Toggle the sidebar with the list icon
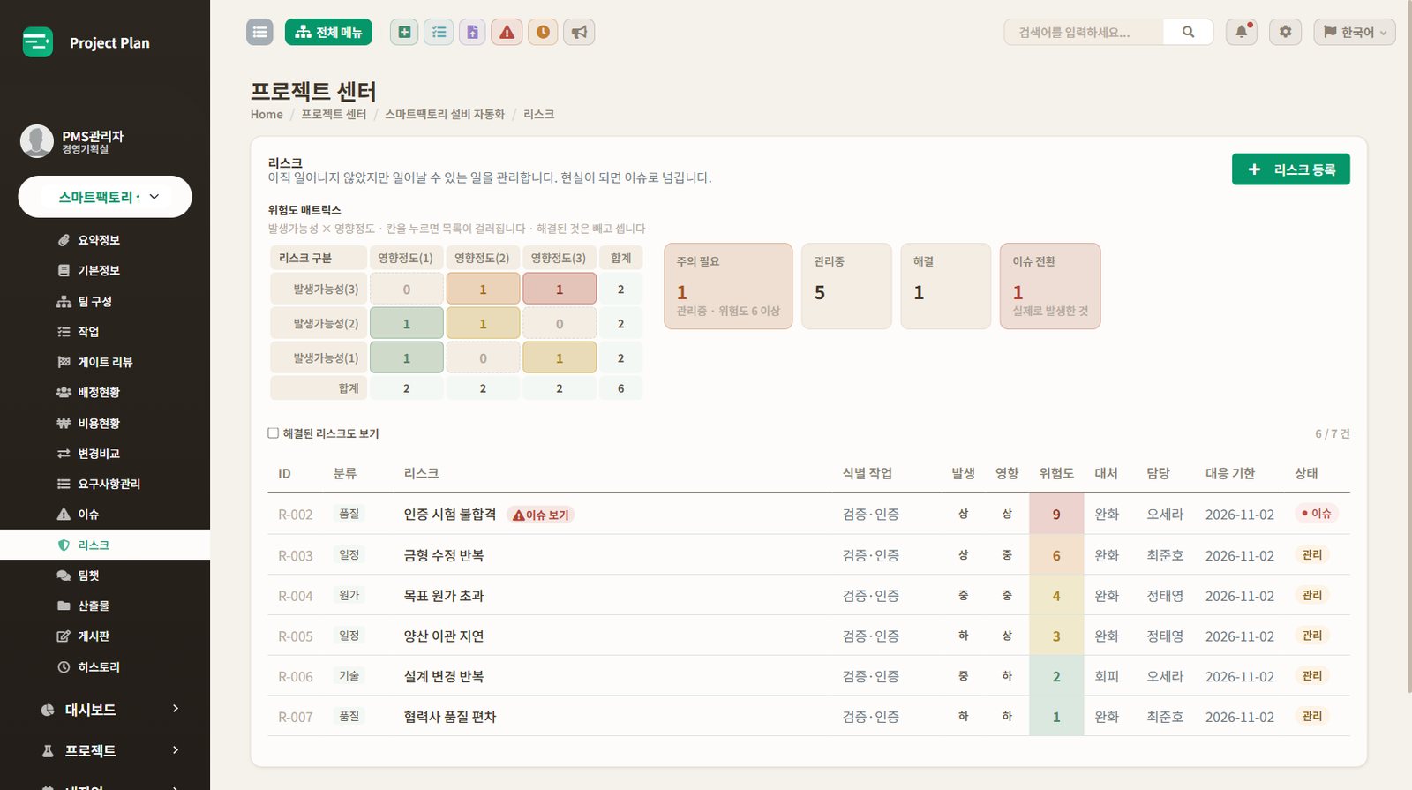 click(259, 32)
